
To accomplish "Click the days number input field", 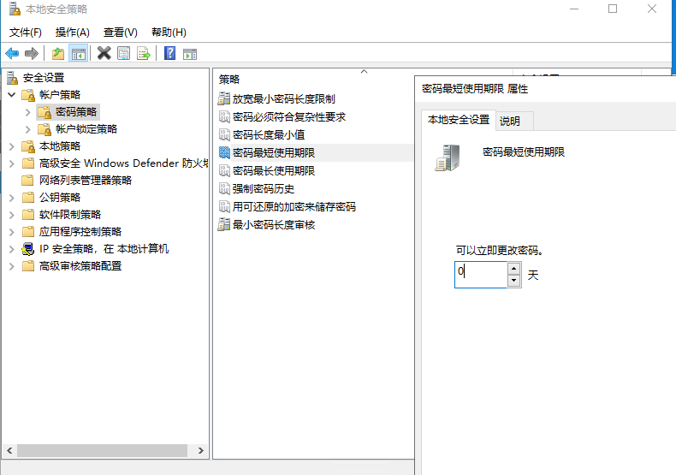I will [480, 275].
